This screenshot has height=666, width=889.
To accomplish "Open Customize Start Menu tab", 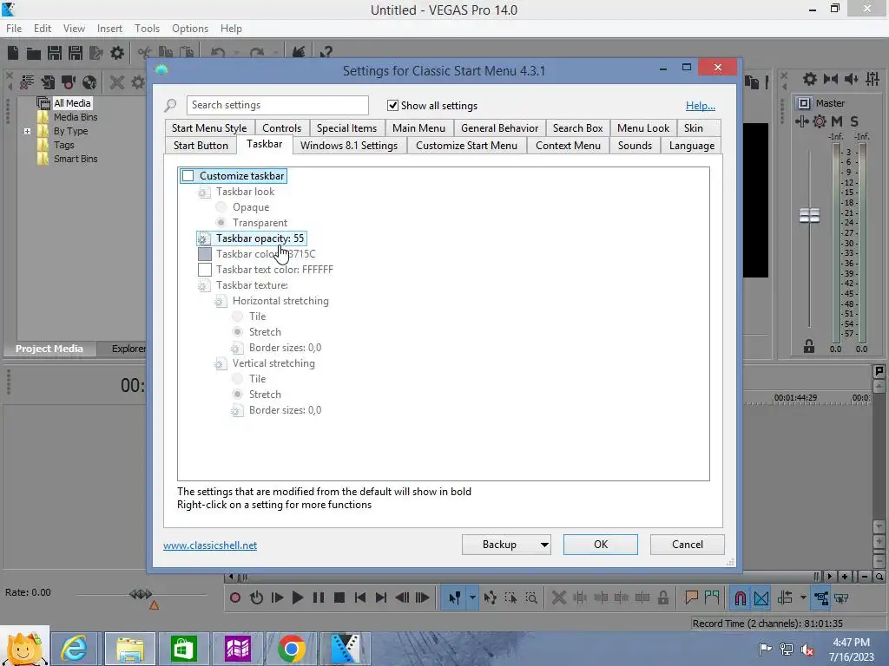I will pyautogui.click(x=466, y=146).
